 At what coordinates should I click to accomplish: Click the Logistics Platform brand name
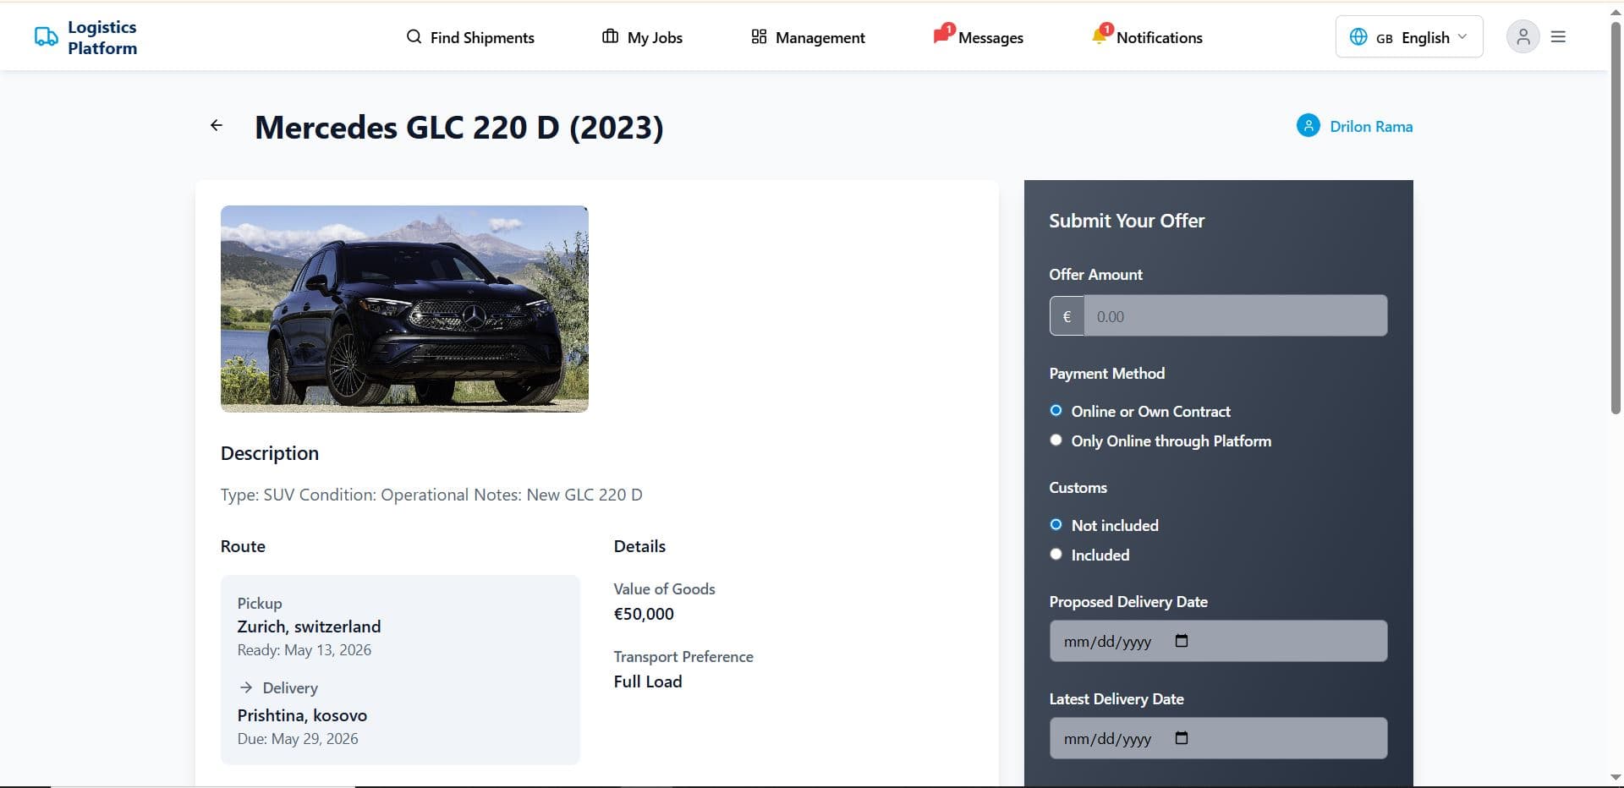(102, 37)
